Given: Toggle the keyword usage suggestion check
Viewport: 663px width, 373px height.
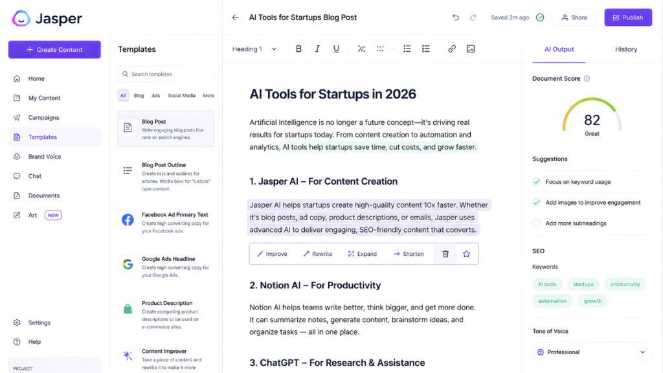Looking at the screenshot, I should pyautogui.click(x=537, y=182).
